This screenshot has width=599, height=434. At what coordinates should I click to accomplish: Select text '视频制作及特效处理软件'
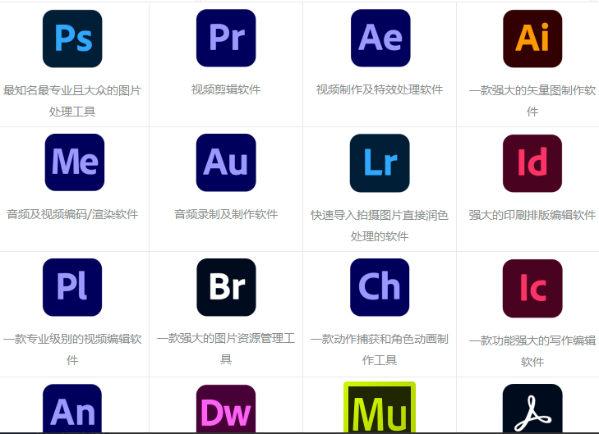pos(380,89)
